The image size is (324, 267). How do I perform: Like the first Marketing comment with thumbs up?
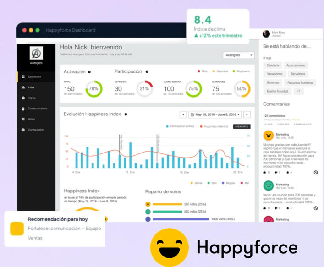(x=265, y=172)
